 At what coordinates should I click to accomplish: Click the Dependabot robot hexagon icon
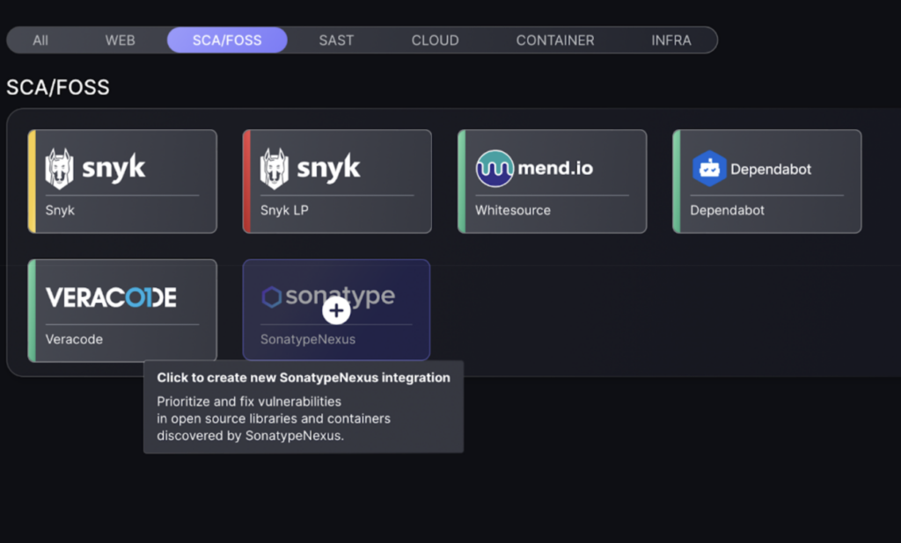709,168
